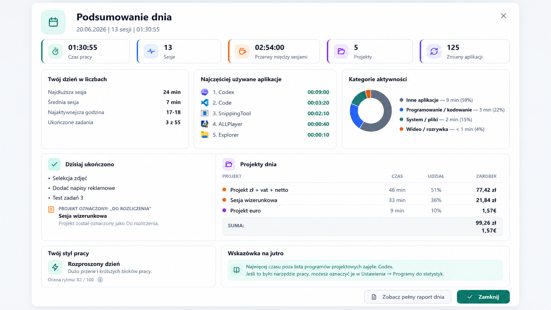Click the CZAS column header
551x310 pixels.
click(397, 176)
